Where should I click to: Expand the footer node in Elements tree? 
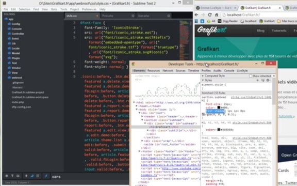click(139, 151)
